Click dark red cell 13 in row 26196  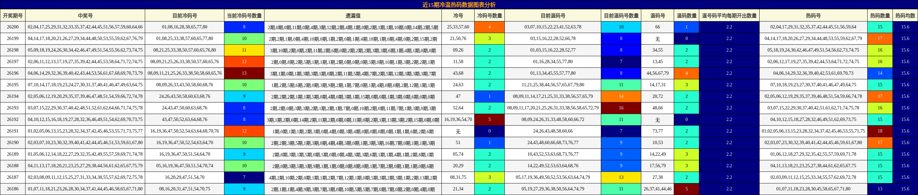(244, 73)
